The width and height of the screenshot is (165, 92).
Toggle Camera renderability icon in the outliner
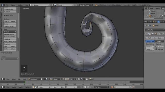click(x=162, y=16)
